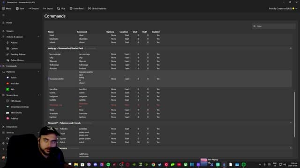Select the !pokedex command row
This screenshot has width=300, height=168.
click(x=170, y=129)
